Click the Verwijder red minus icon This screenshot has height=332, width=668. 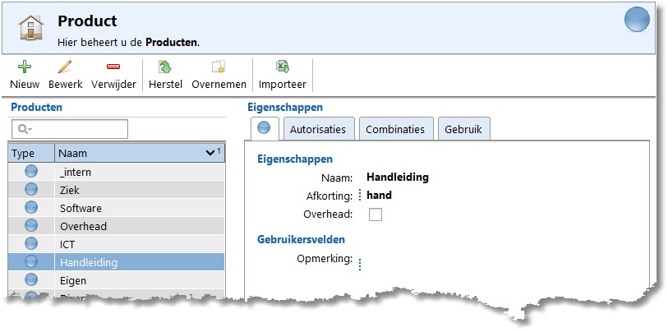click(113, 68)
